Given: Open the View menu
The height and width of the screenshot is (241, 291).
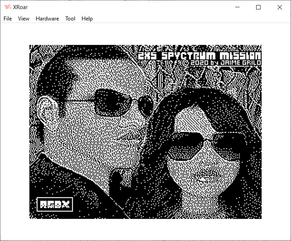Looking at the screenshot, I should point(24,18).
